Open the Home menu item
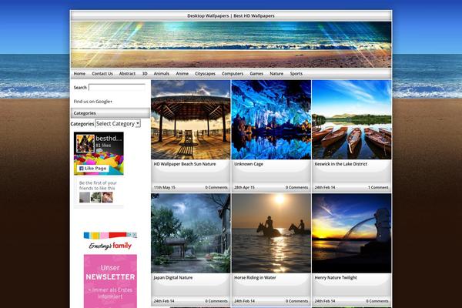This screenshot has height=308, width=462. pyautogui.click(x=79, y=74)
